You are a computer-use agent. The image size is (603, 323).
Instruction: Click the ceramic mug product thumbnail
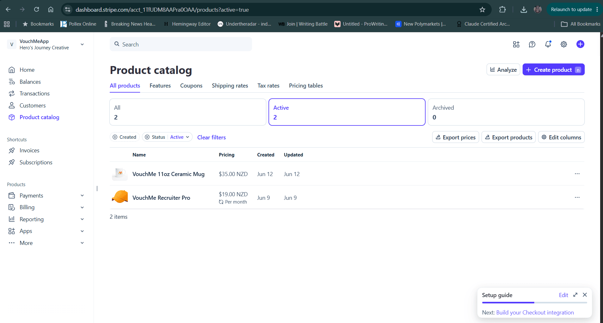(x=120, y=174)
